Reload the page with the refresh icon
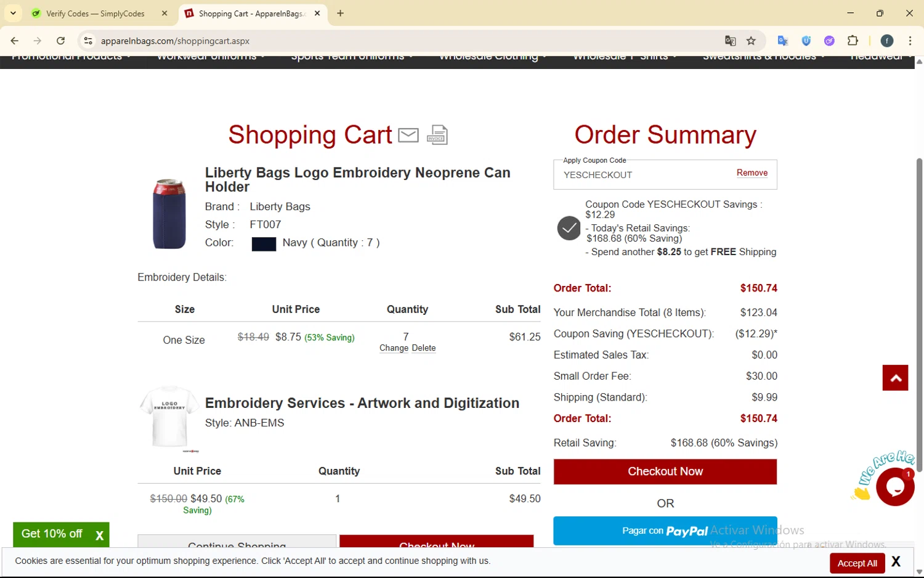The height and width of the screenshot is (578, 924). pyautogui.click(x=60, y=41)
